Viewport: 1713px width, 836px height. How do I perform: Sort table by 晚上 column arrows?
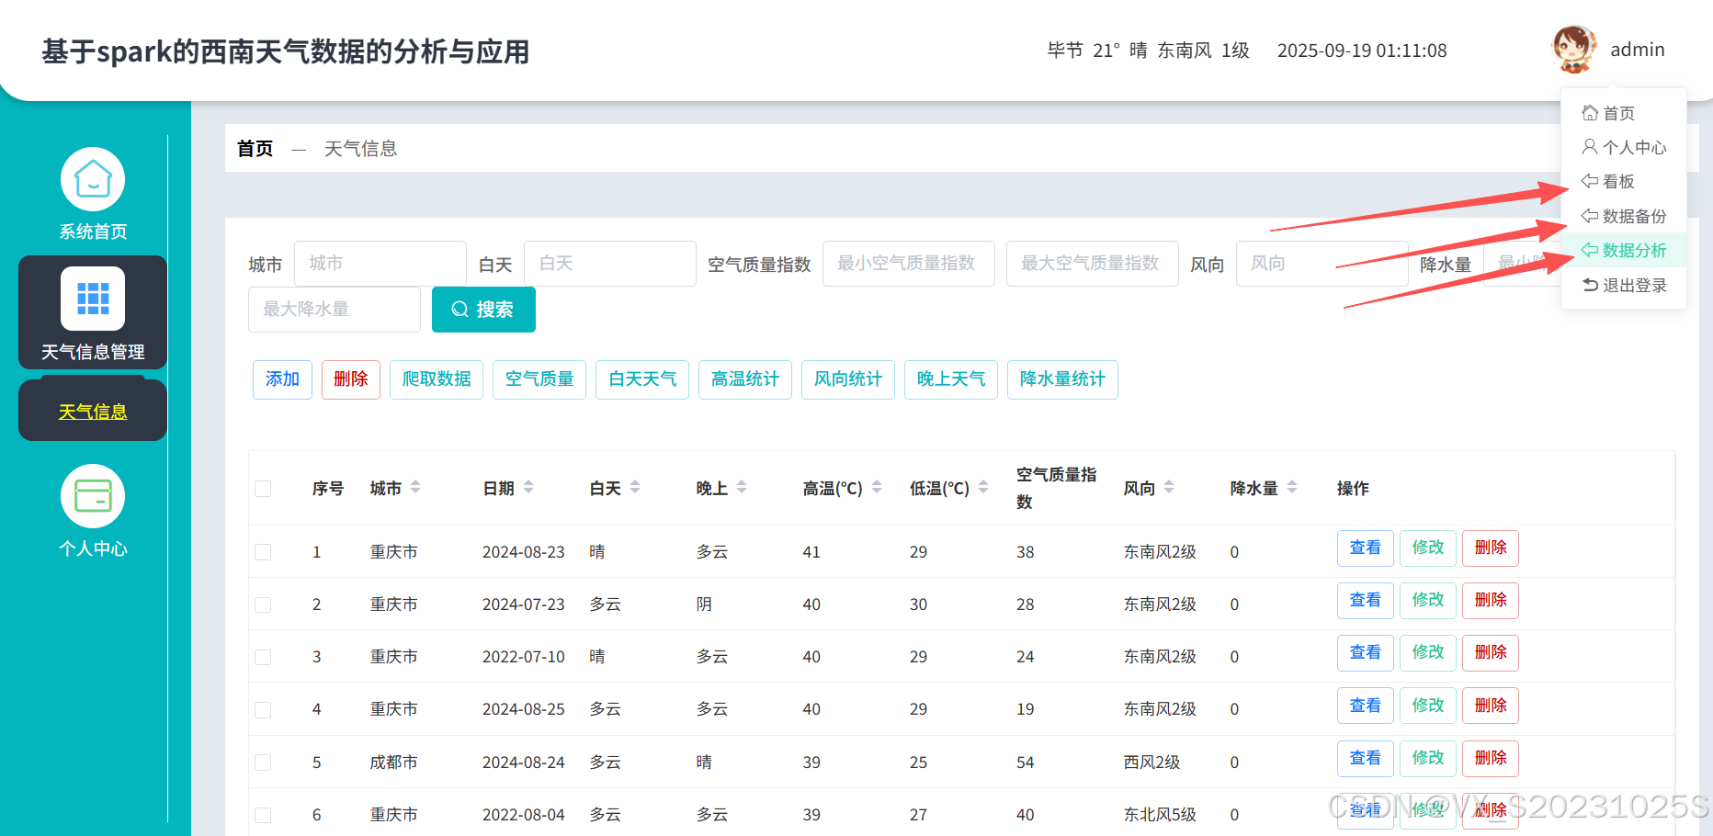coord(742,487)
